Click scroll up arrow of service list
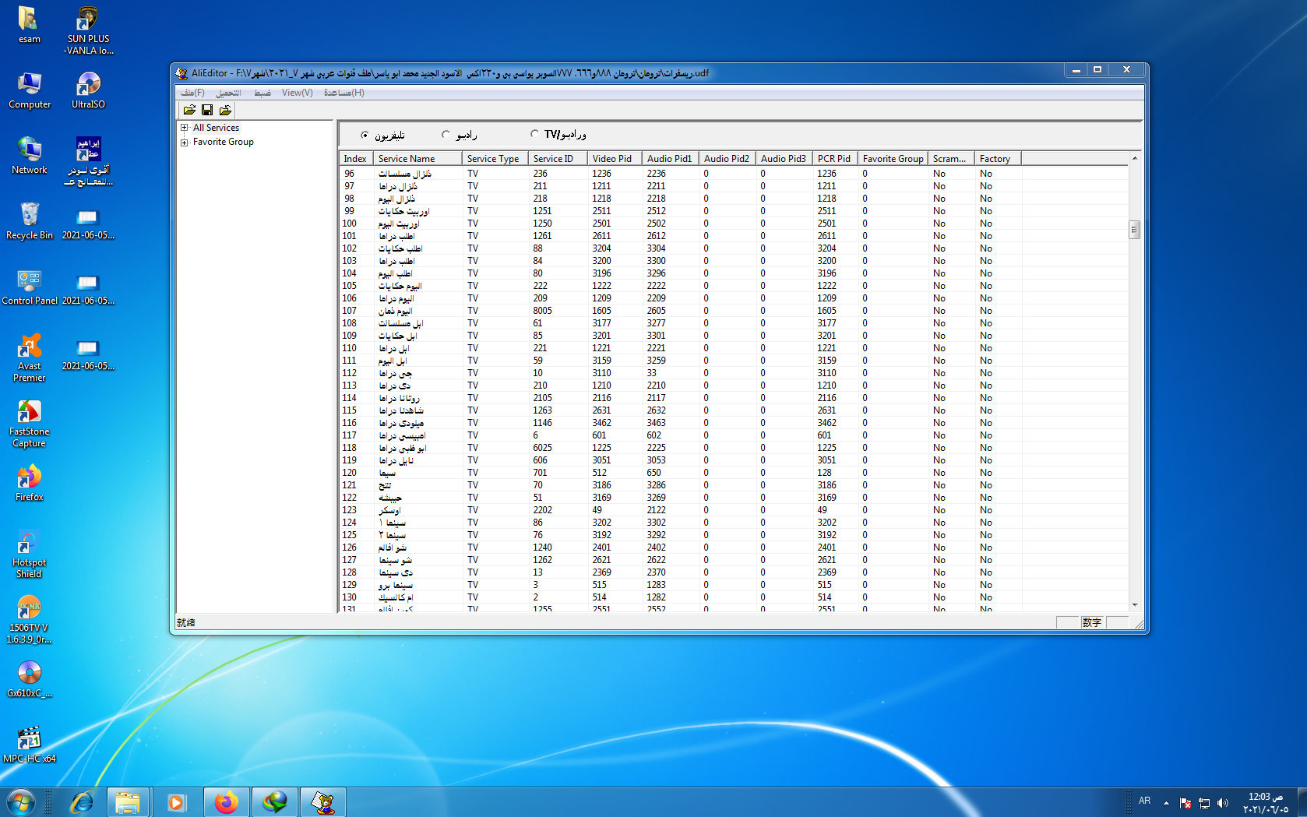The image size is (1307, 817). point(1134,159)
